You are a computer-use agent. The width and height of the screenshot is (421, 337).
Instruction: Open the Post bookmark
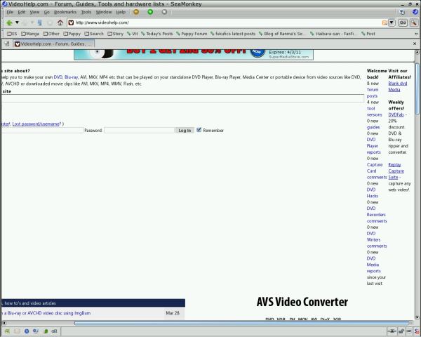pos(368,34)
